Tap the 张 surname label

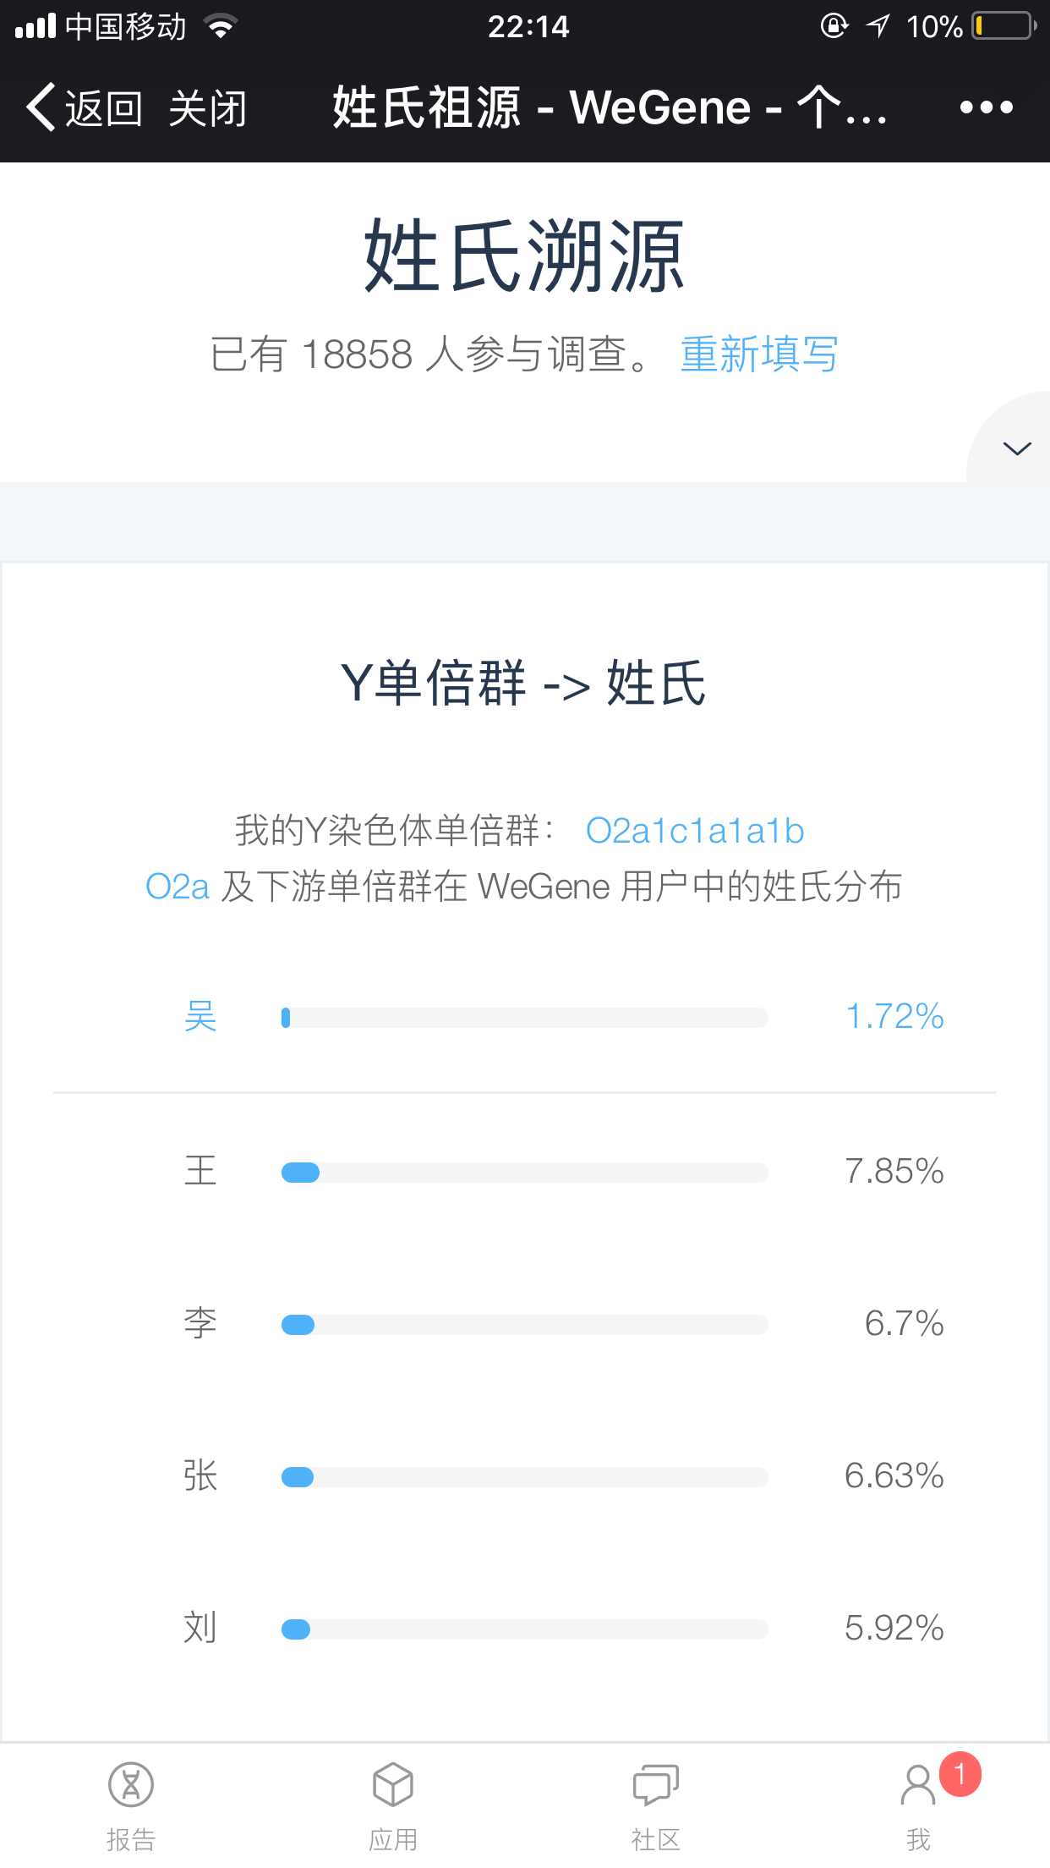pos(200,1475)
